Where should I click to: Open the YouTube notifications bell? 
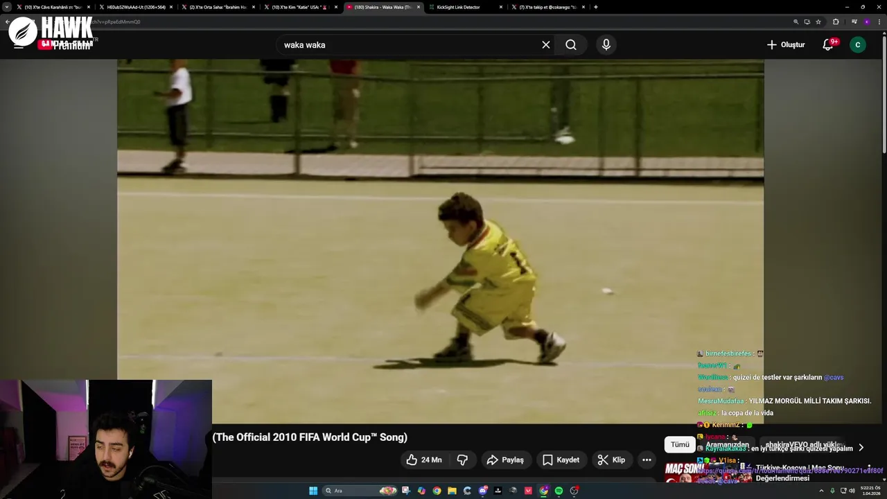tap(828, 44)
